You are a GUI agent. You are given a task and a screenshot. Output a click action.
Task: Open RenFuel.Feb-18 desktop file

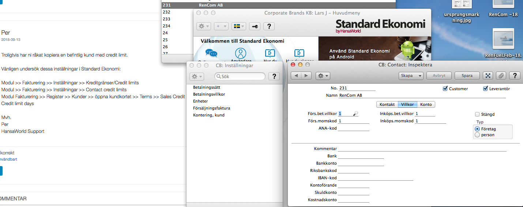[504, 44]
